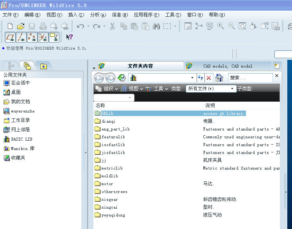Viewport: 292px width, 229px height.
Task: Click the context help arrow icon
Action: pyautogui.click(x=70, y=37)
